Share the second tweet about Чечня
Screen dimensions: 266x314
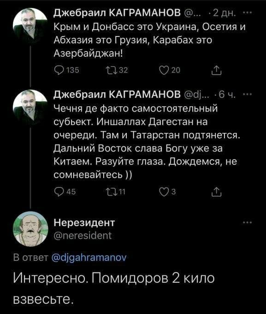216,192
